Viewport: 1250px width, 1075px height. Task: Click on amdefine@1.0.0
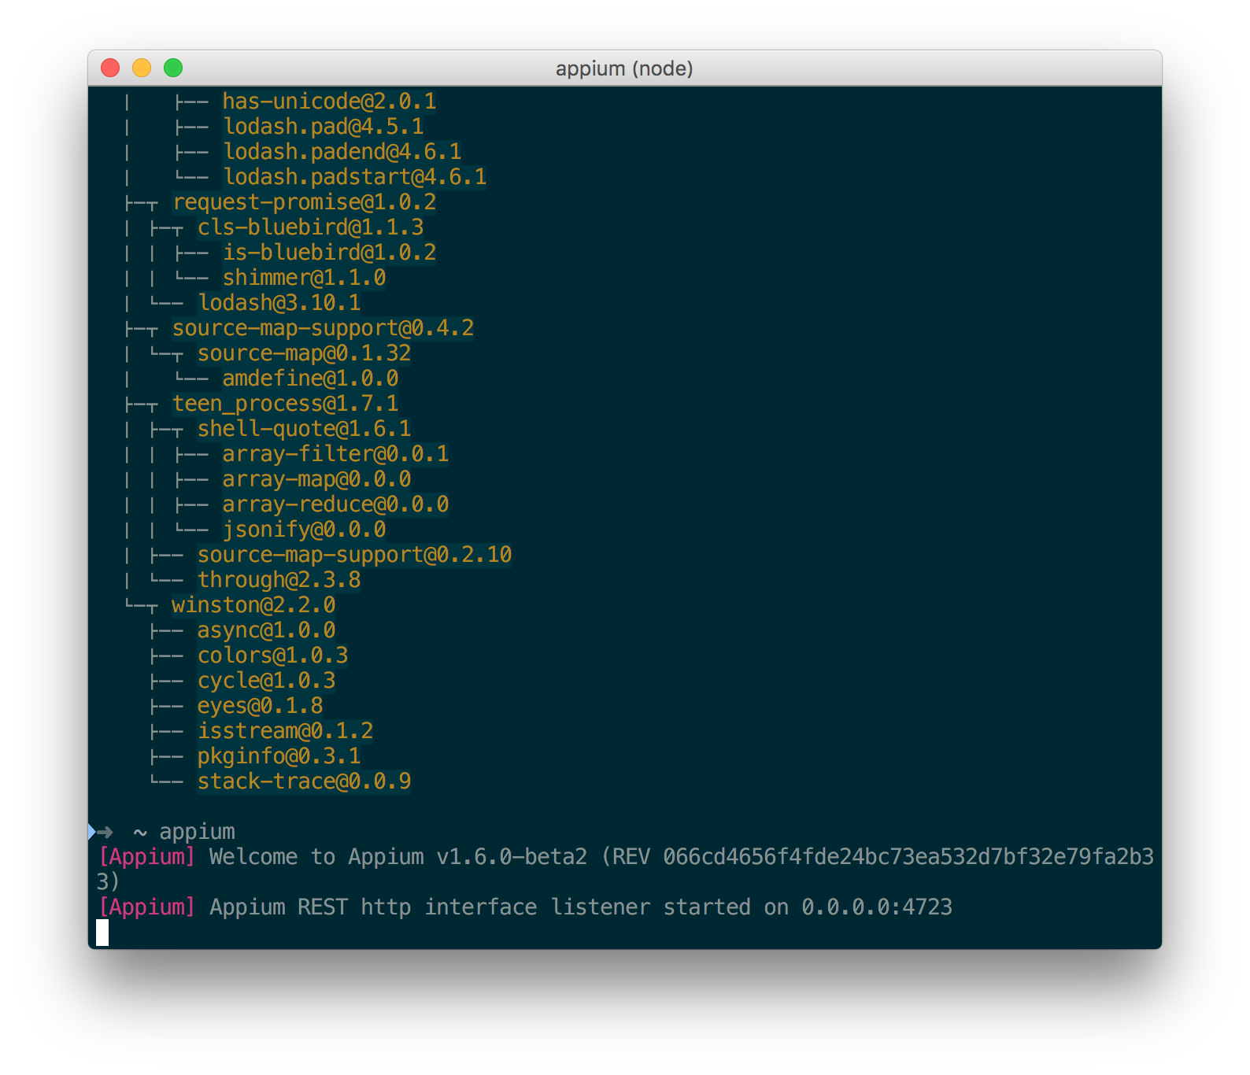pos(310,379)
